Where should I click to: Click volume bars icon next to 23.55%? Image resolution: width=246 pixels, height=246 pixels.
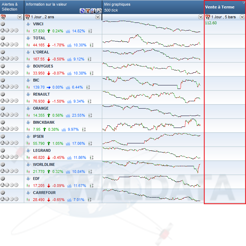[x=68, y=116]
